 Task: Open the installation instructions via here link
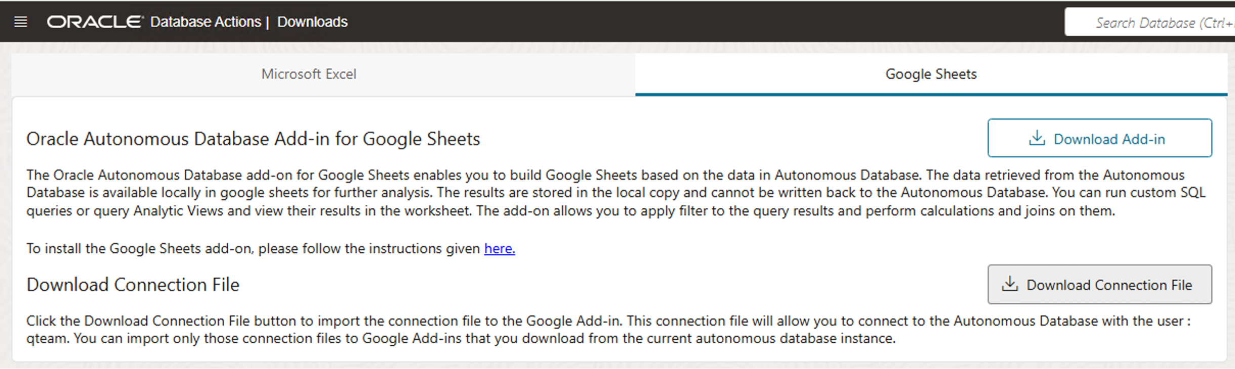coord(499,248)
